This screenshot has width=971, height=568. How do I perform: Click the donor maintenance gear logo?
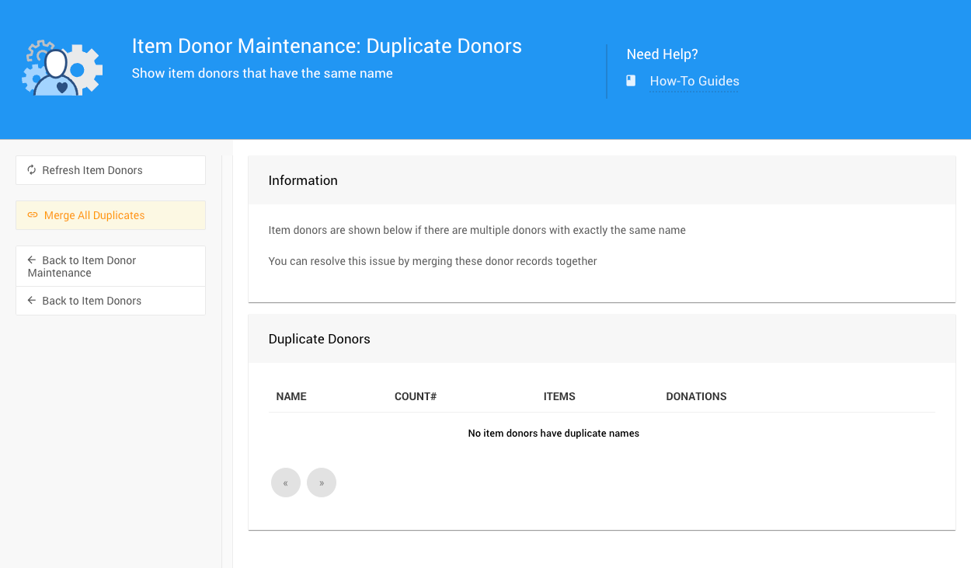pos(62,68)
